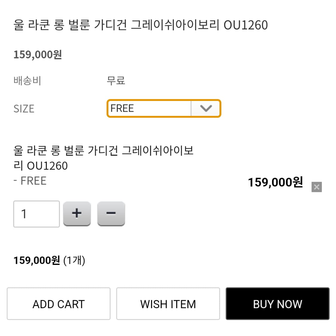Select the quantity input field showing 1
The width and height of the screenshot is (336, 336).
(x=36, y=213)
